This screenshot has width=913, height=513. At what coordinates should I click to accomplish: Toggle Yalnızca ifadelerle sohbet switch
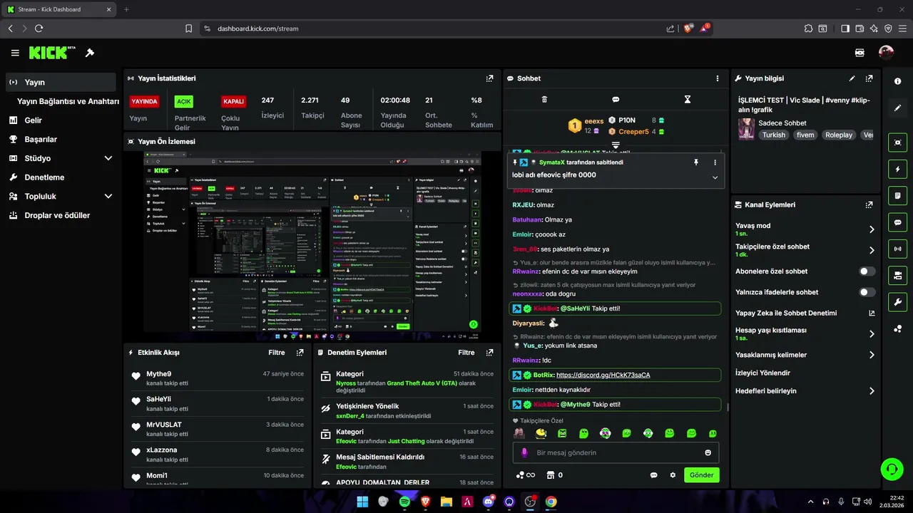pos(867,292)
